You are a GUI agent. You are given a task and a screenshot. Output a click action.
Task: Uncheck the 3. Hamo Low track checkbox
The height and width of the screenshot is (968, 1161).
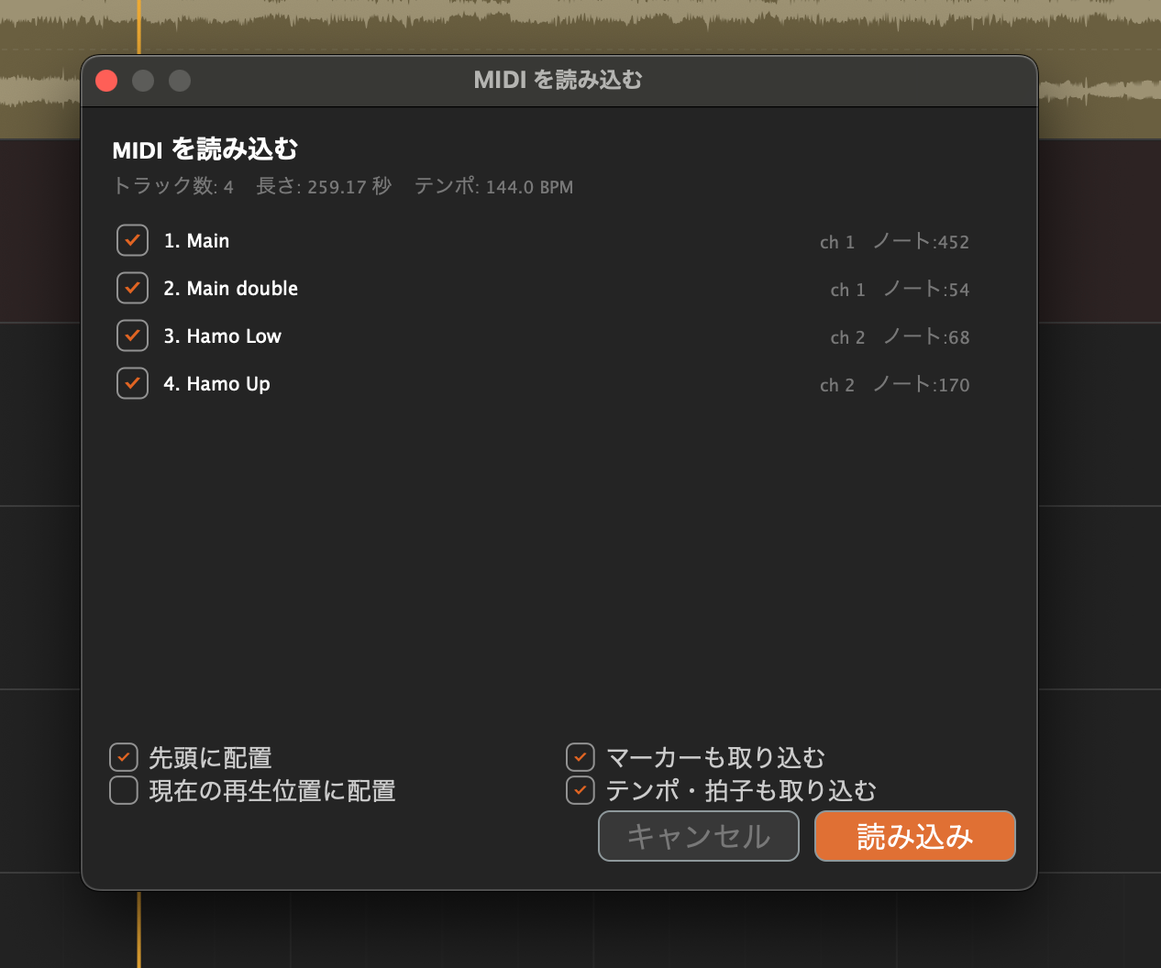132,335
